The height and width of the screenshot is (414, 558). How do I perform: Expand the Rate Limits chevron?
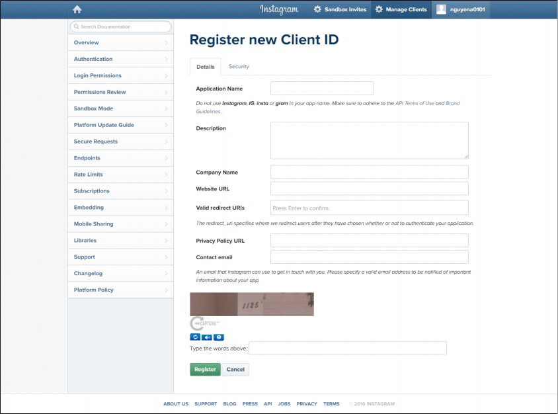(x=166, y=175)
